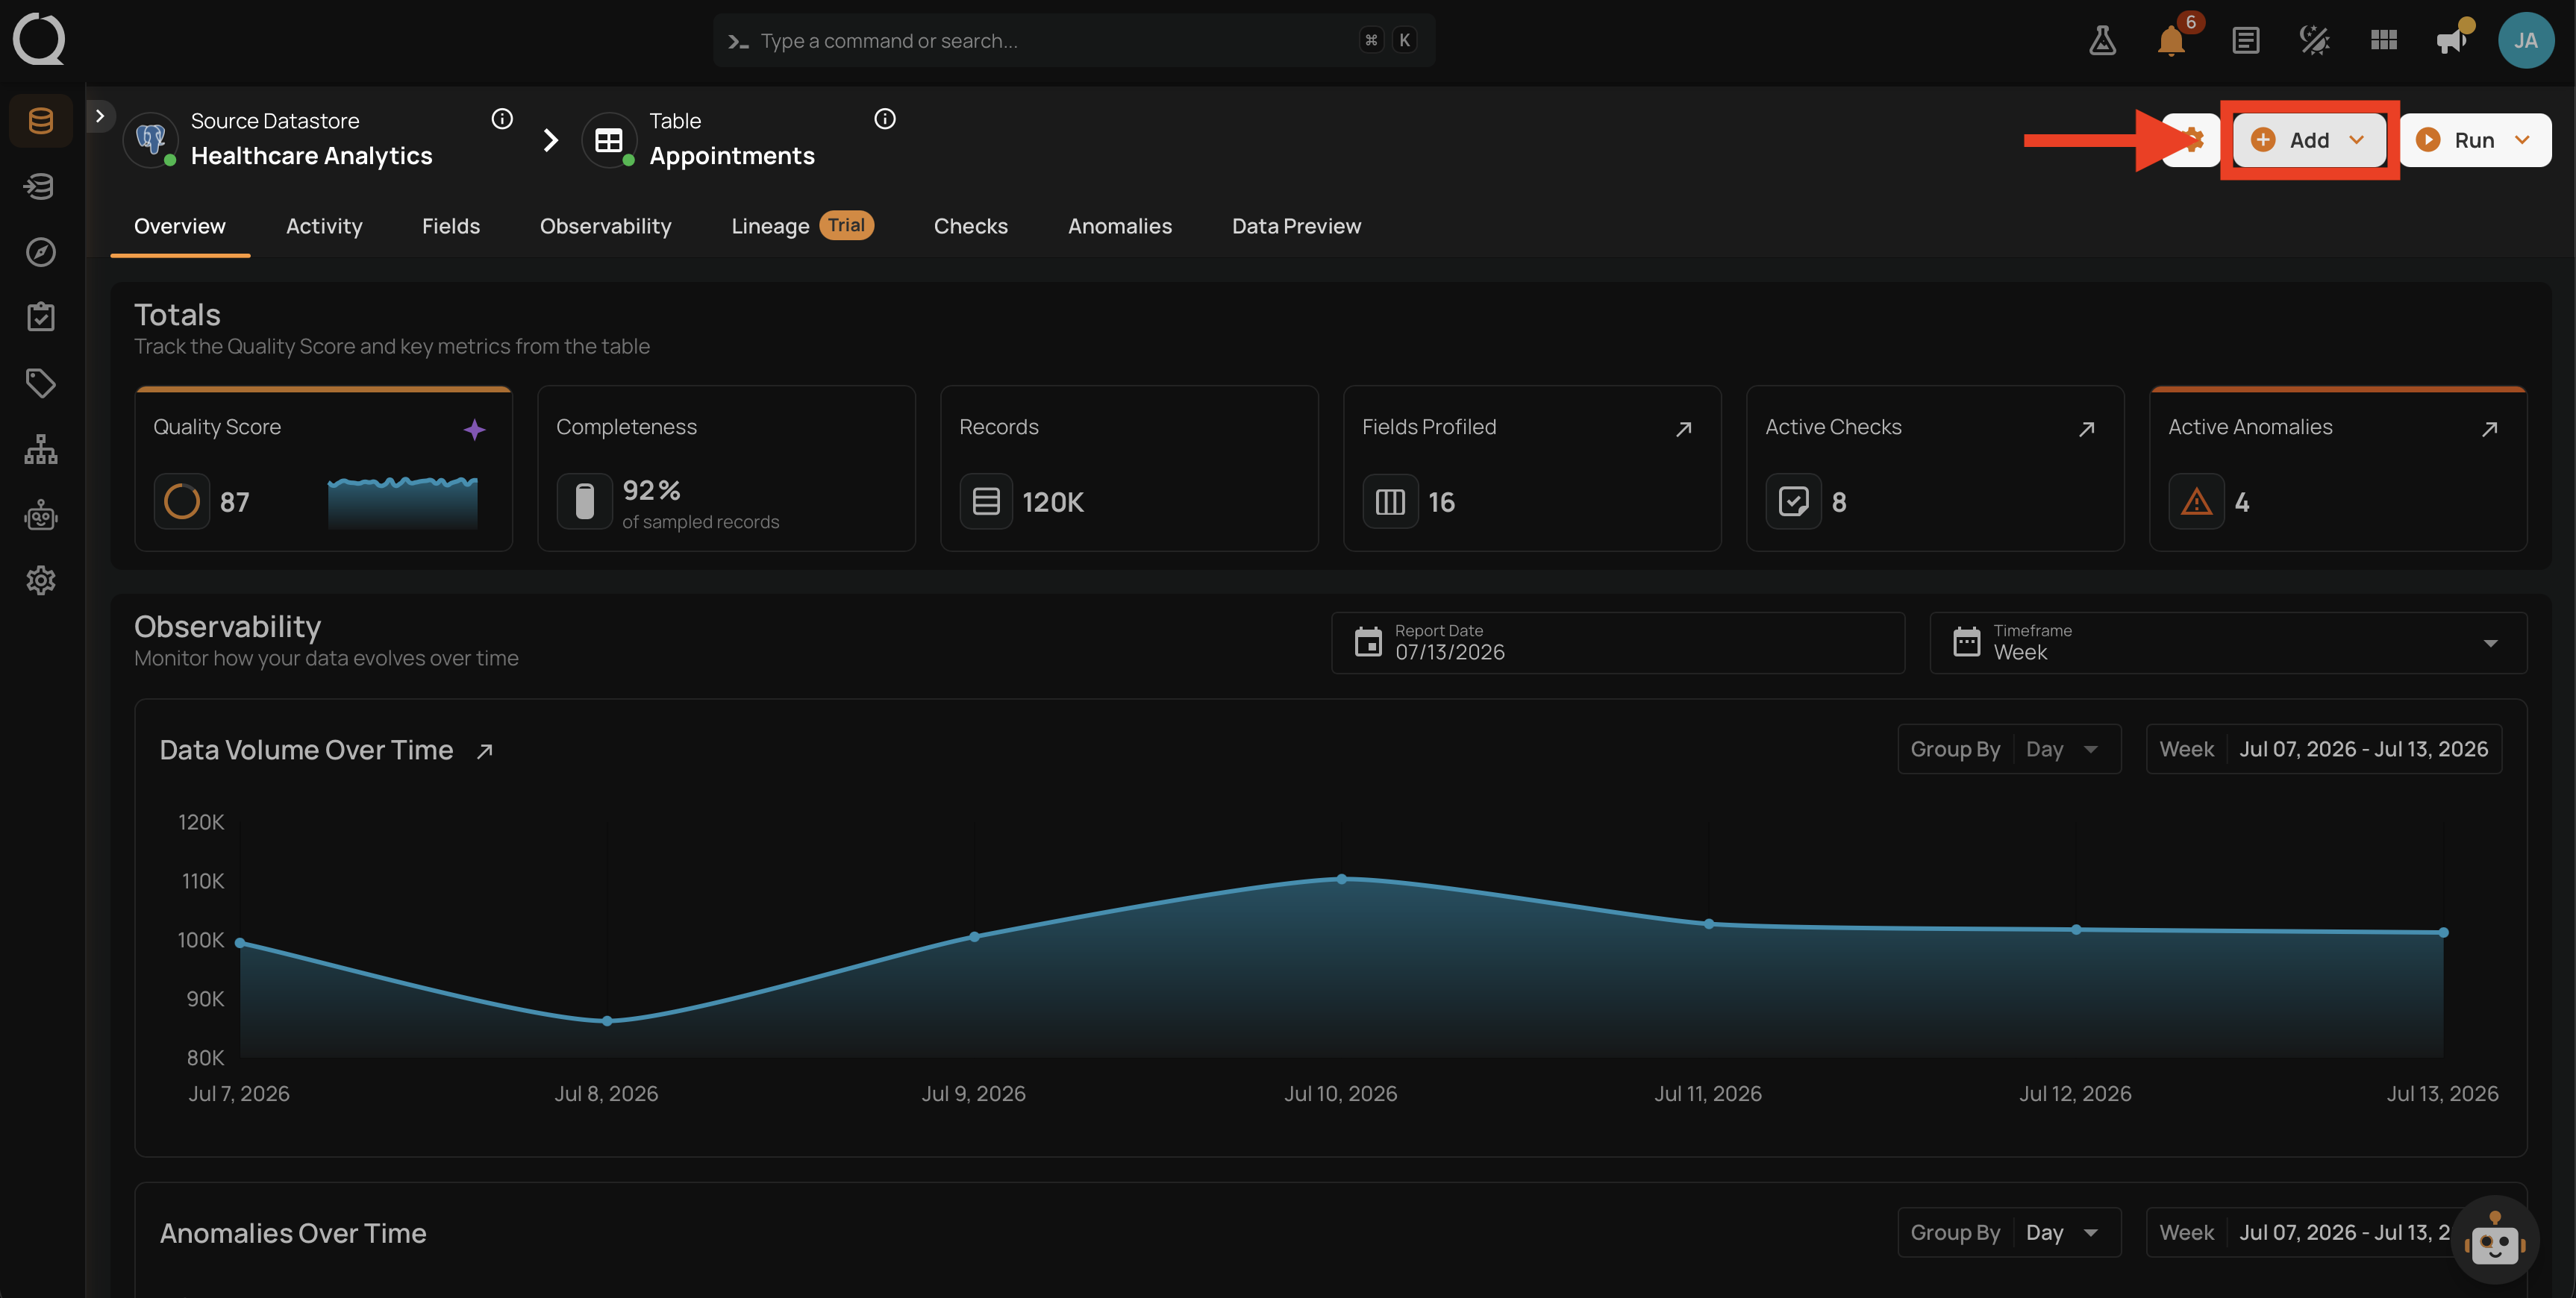This screenshot has width=2576, height=1298.
Task: Click the Records 120K value
Action: pos(1052,502)
